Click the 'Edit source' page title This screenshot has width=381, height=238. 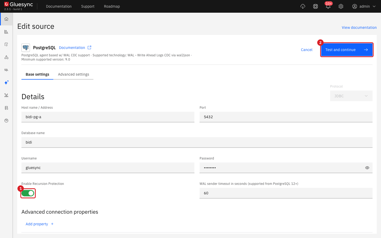point(36,26)
